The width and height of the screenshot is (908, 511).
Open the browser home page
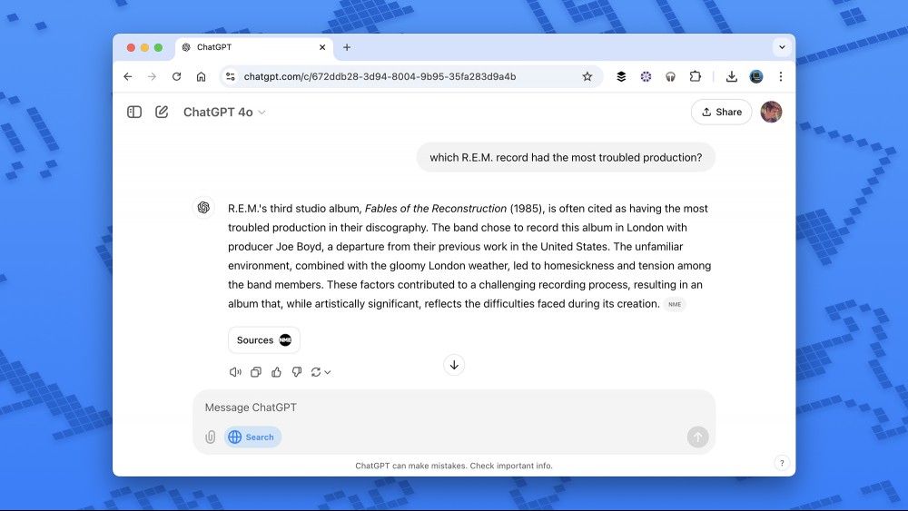[201, 76]
